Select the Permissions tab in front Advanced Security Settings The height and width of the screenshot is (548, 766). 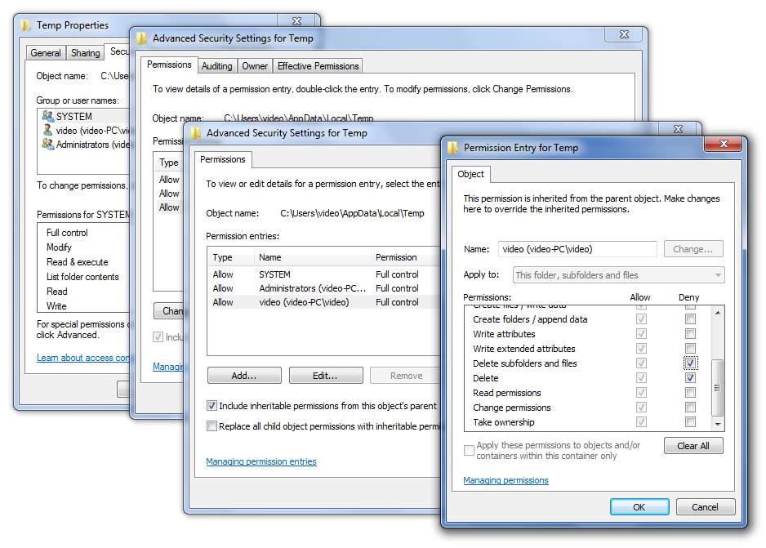pyautogui.click(x=223, y=159)
